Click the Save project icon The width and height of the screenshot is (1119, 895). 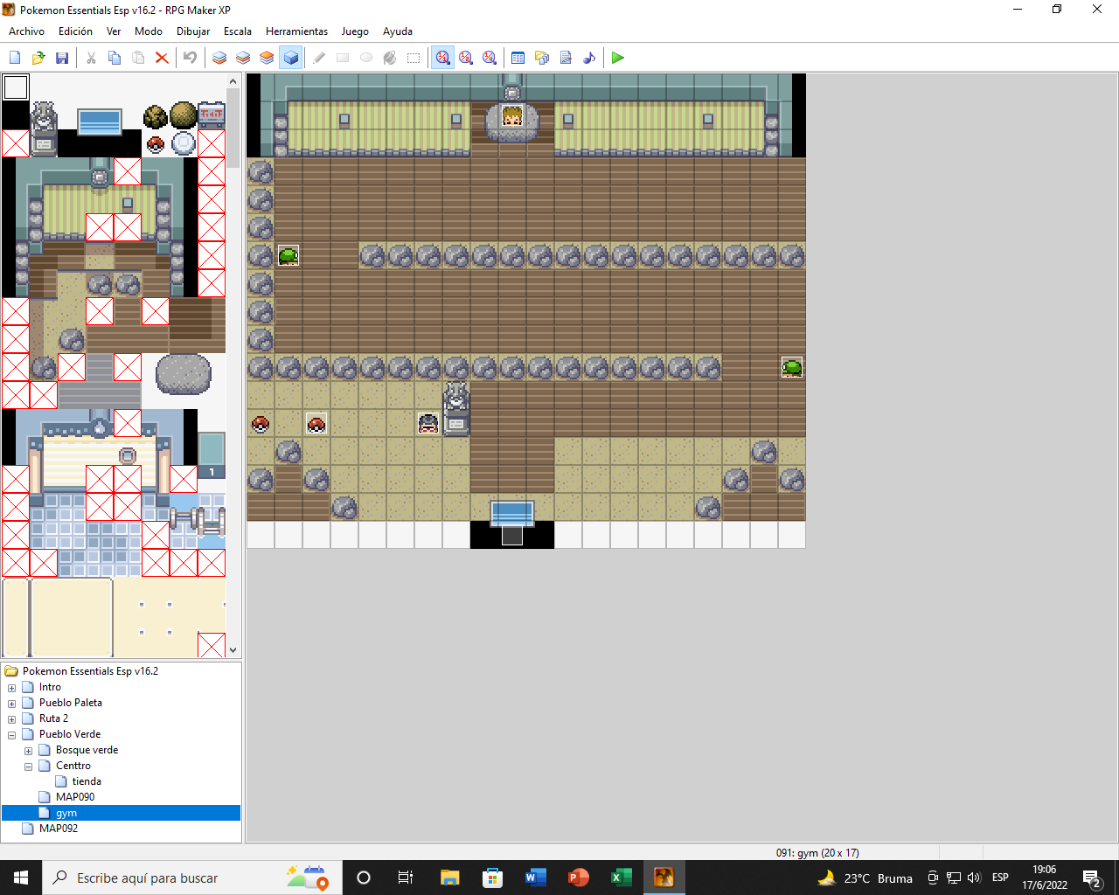coord(62,58)
